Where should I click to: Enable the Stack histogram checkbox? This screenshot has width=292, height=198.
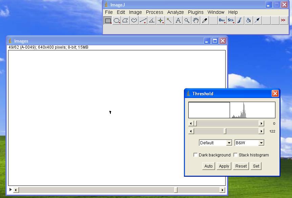coord(235,155)
